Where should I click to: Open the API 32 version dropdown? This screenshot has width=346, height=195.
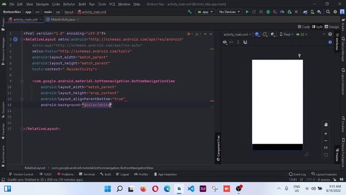tap(302, 35)
